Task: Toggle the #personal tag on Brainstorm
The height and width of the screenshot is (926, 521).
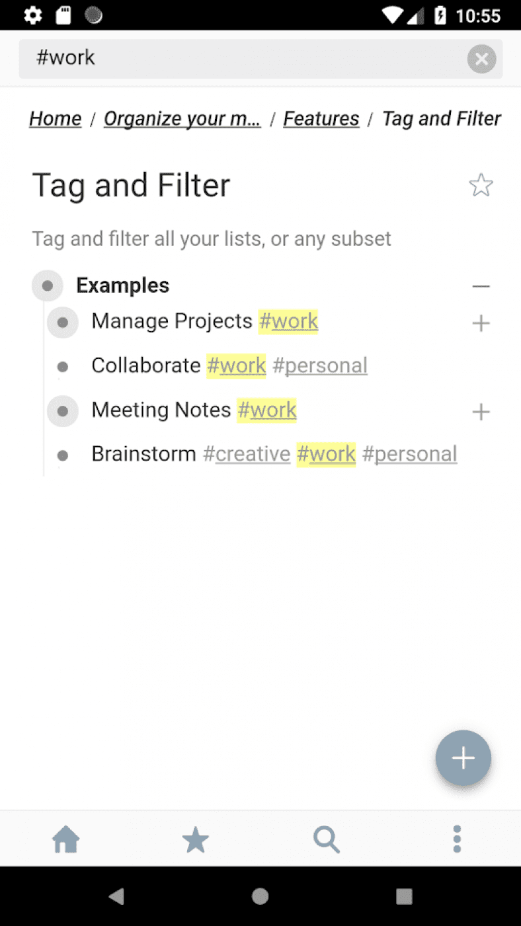Action: click(410, 454)
